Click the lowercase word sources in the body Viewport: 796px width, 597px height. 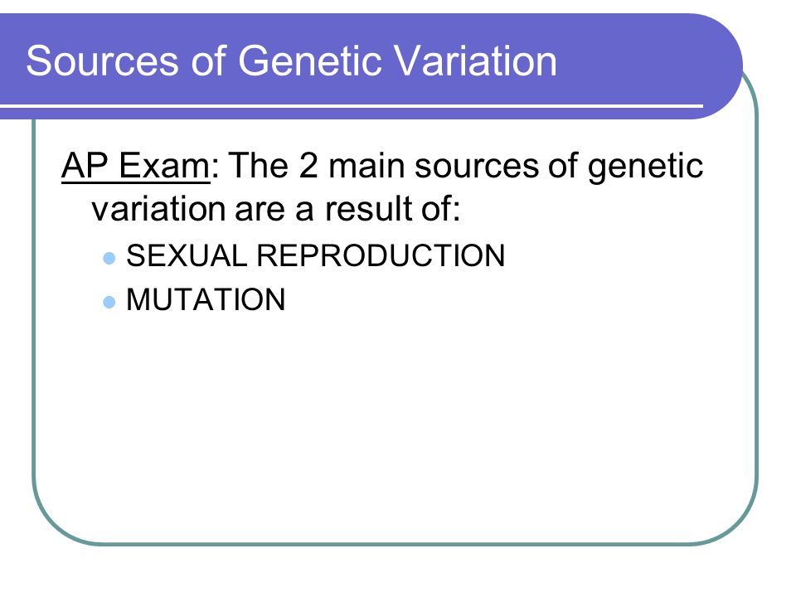477,167
